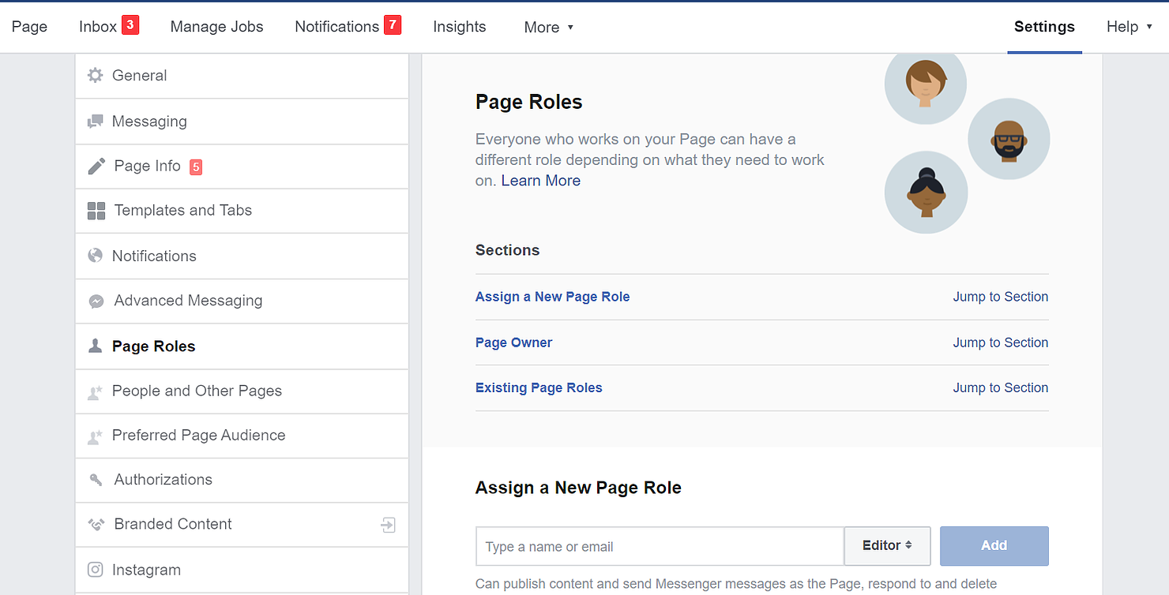The height and width of the screenshot is (595, 1169).
Task: Switch to the Insights tab
Action: [460, 27]
